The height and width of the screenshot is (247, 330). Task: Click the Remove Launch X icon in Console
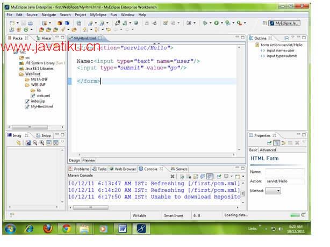pyautogui.click(x=173, y=176)
